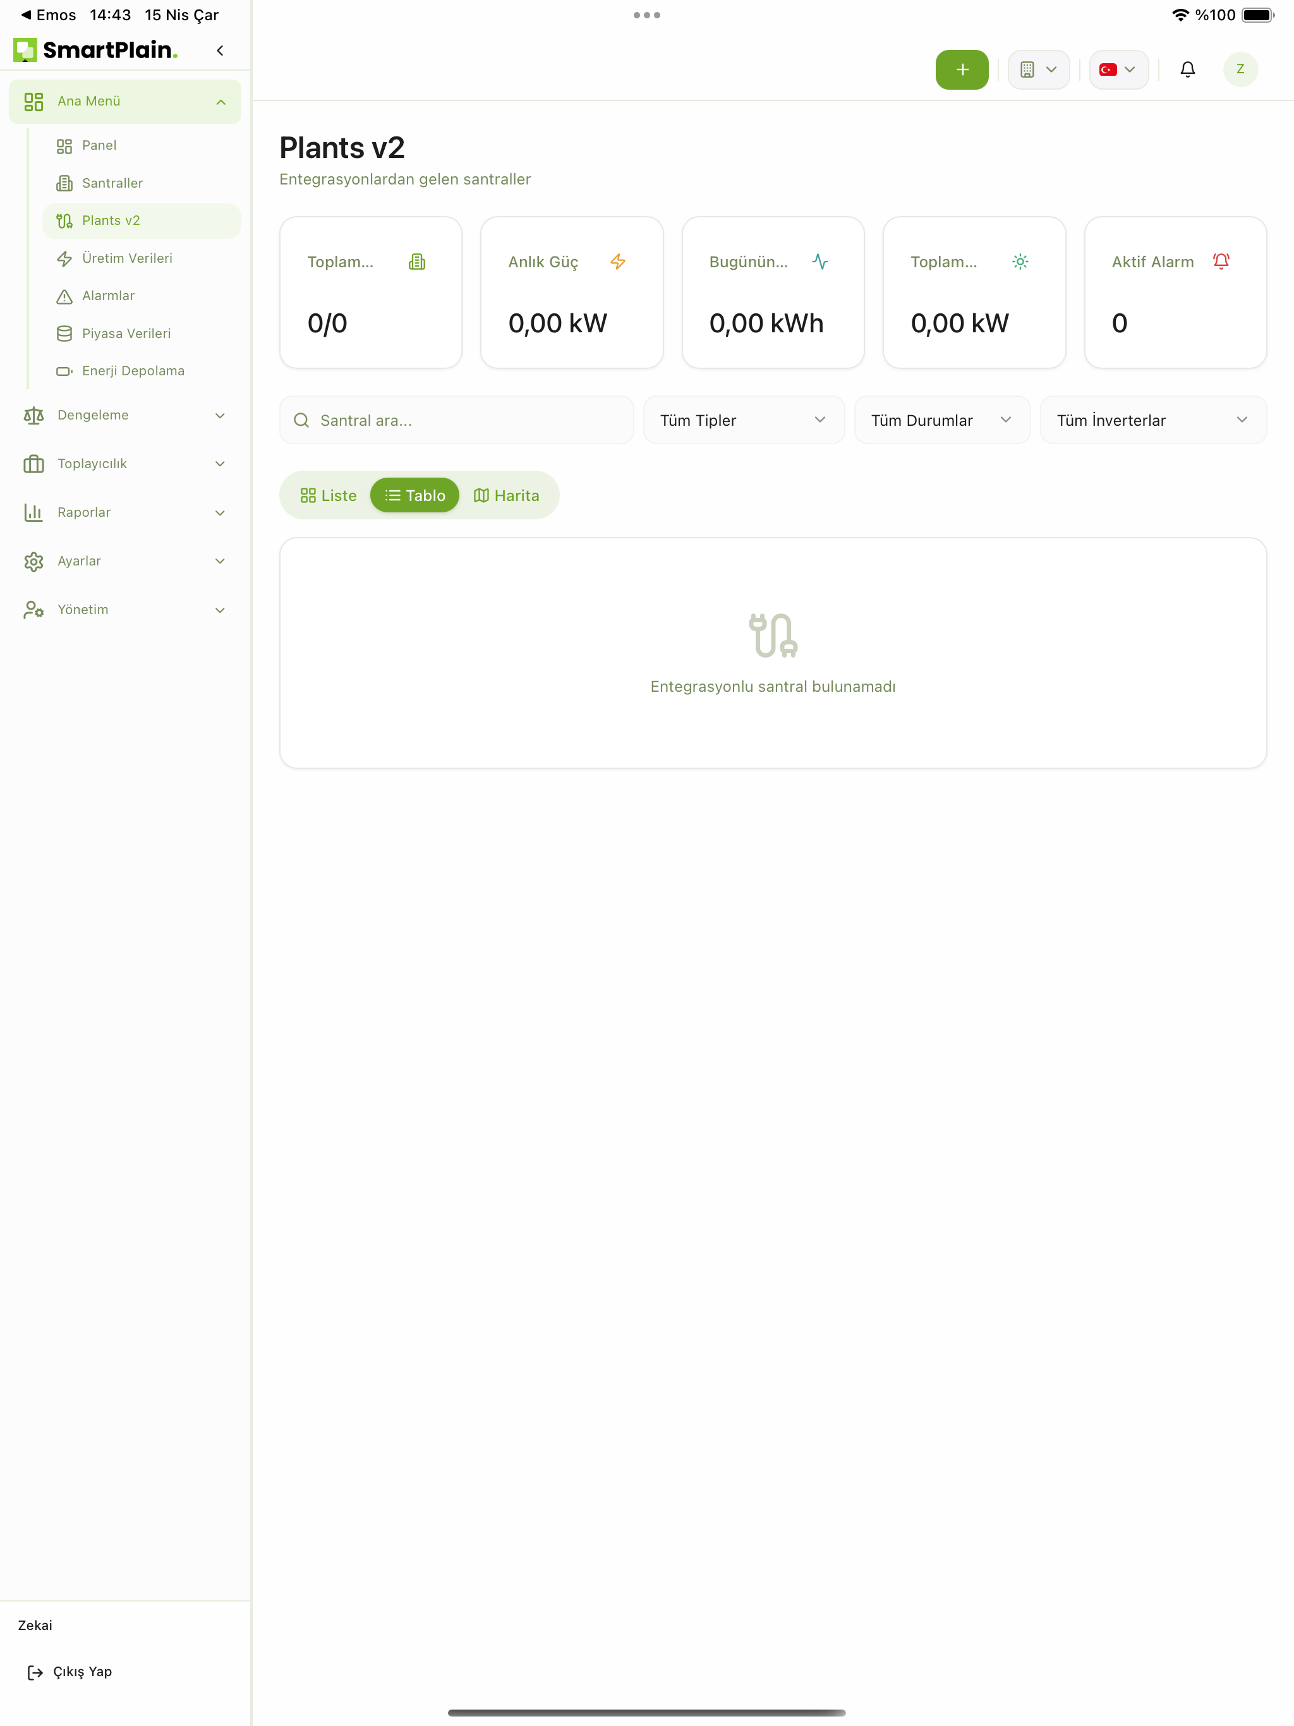Tap the three-dot multitasking control at top

(x=646, y=15)
